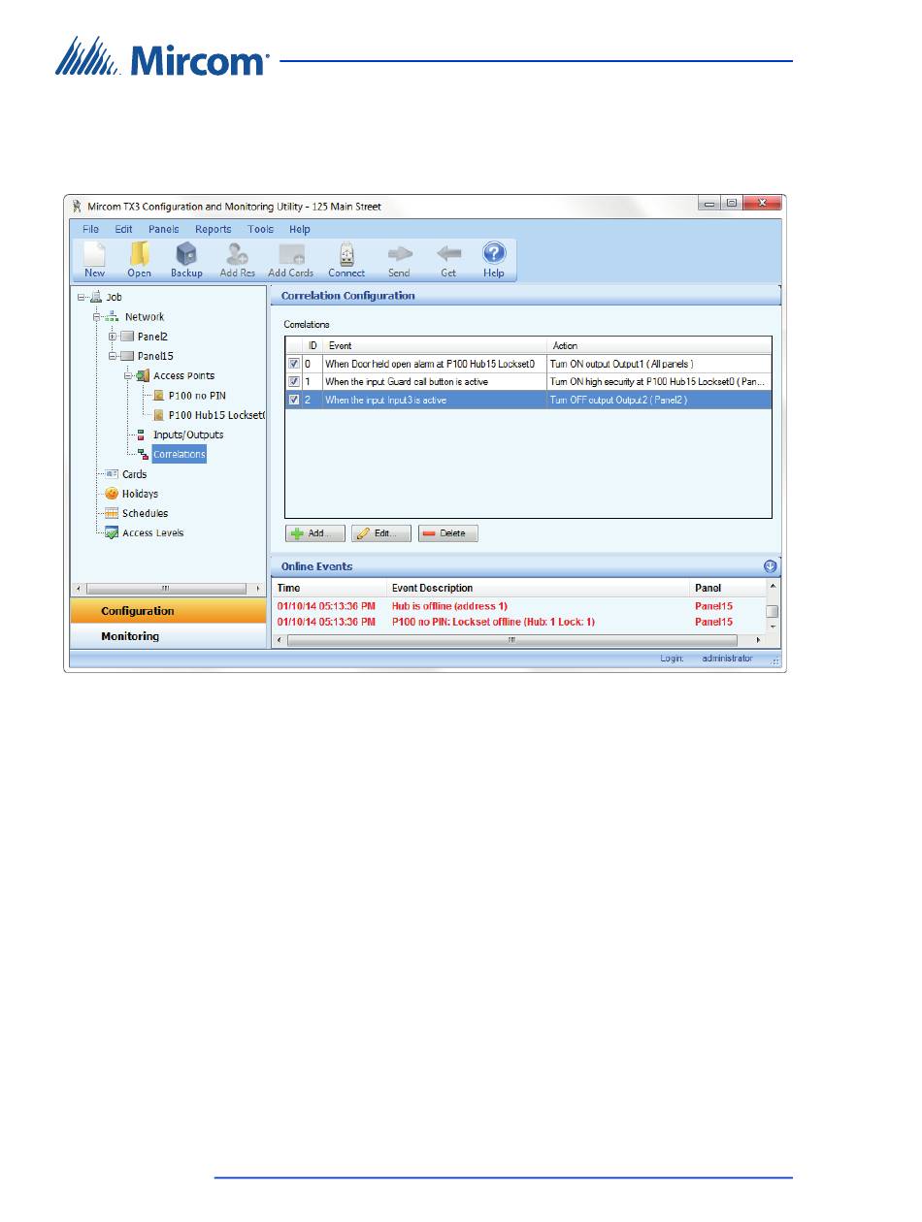Open the Help menu in the menu bar

(x=300, y=230)
